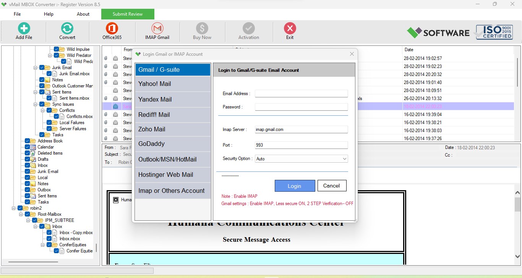Click the IMAP Gmail toolbar icon

[x=157, y=29]
